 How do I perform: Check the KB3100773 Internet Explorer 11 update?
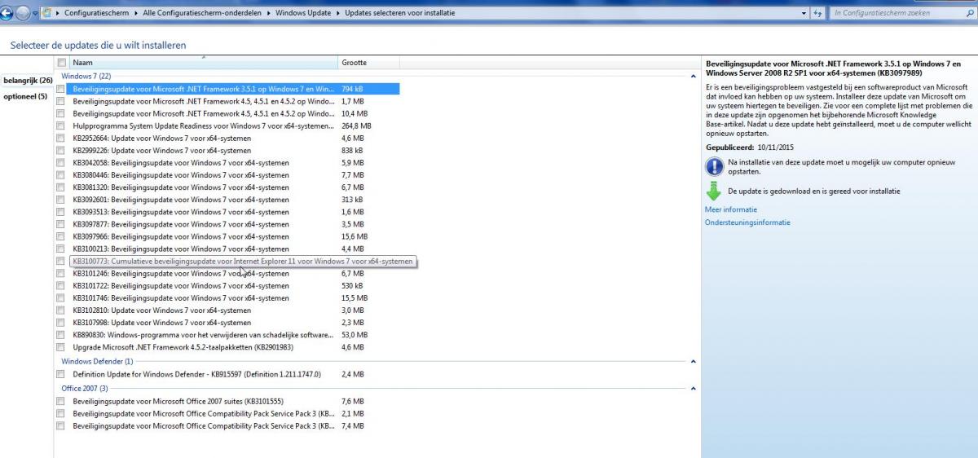[x=61, y=261]
